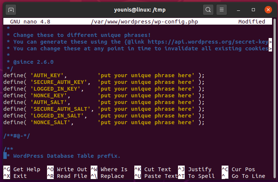Screen dimensions: 278x182
Task: Click the wp-config.php file path in header
Action: pos(144,22)
